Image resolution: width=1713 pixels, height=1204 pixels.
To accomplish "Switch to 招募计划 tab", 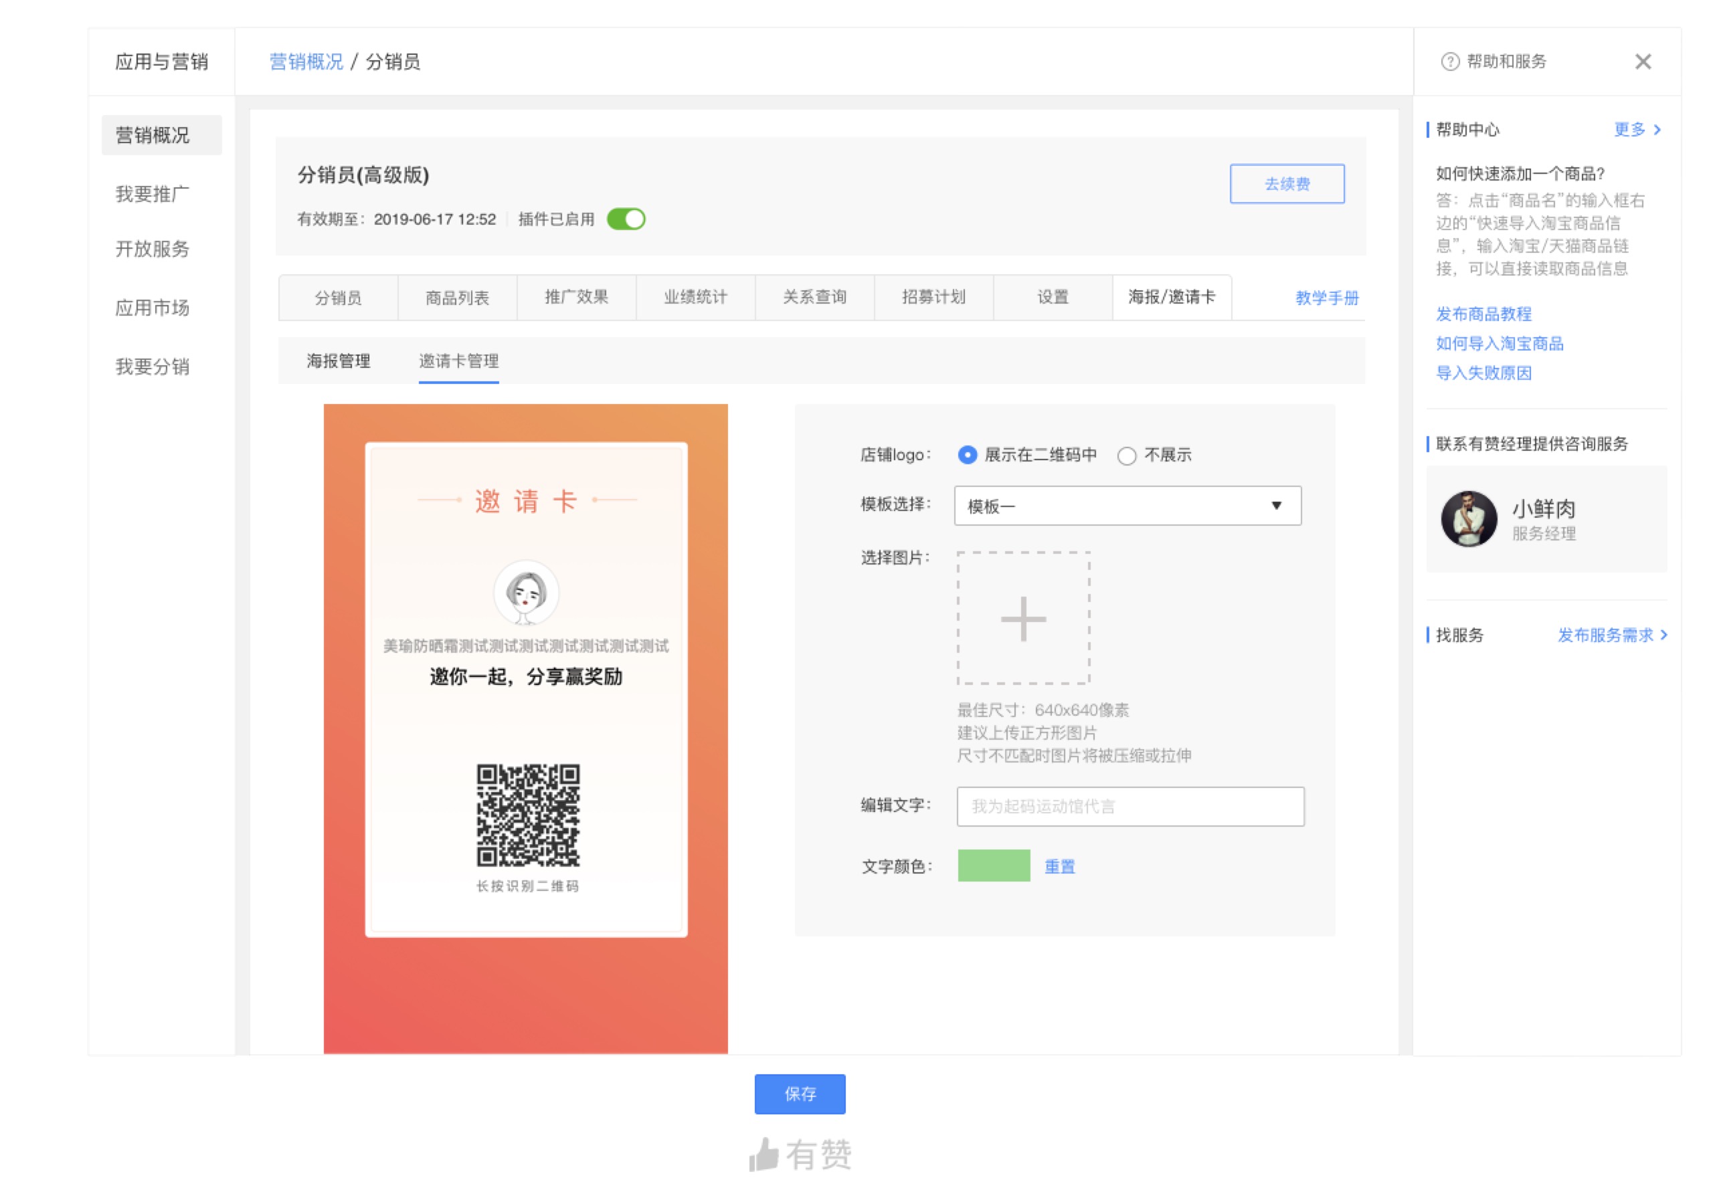I will point(933,298).
